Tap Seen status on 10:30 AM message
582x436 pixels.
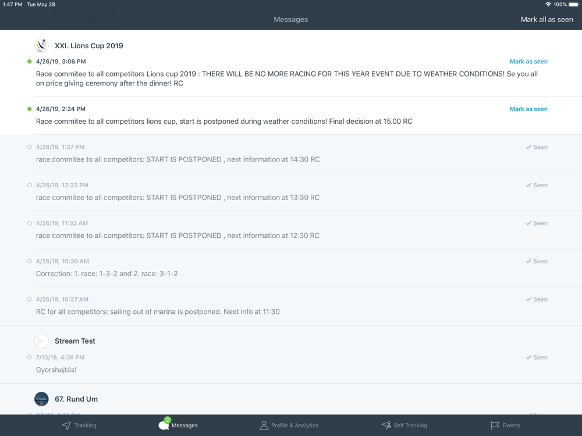tap(537, 262)
